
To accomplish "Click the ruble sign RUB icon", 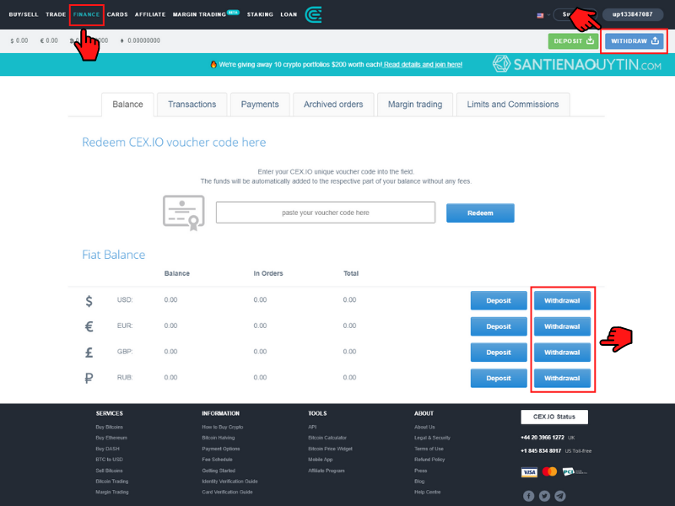I will click(89, 378).
